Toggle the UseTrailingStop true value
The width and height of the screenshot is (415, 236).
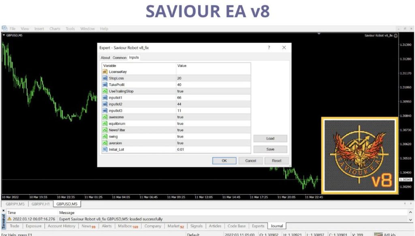tap(180, 91)
